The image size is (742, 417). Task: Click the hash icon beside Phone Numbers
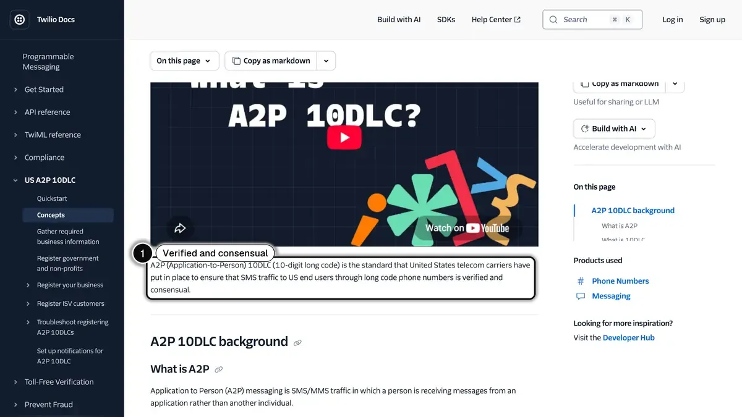point(581,281)
